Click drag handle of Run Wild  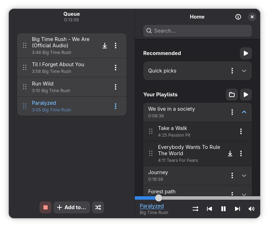(x=25, y=87)
